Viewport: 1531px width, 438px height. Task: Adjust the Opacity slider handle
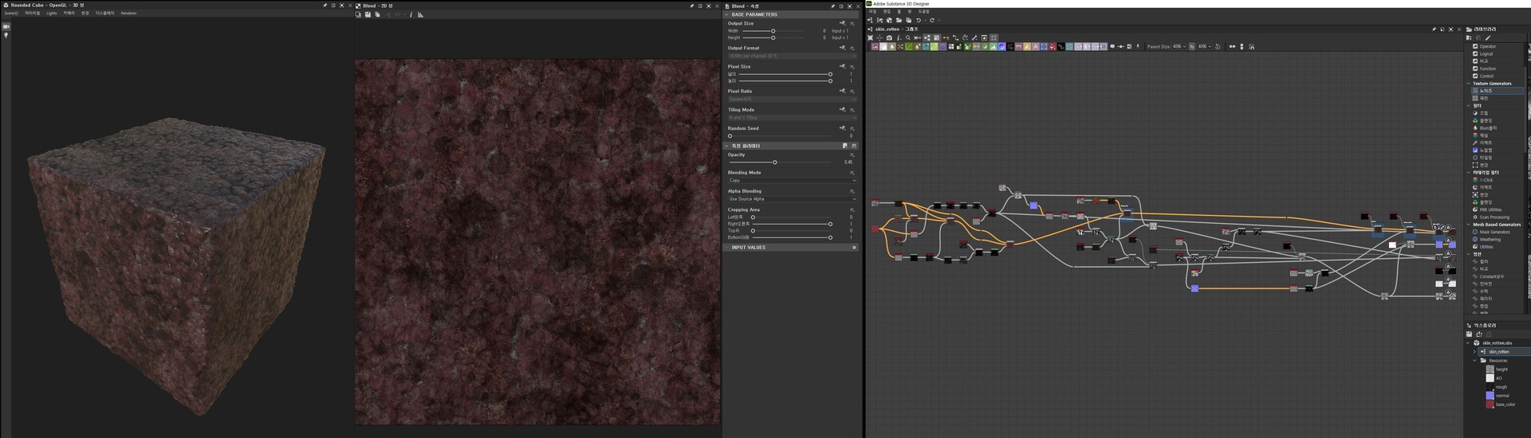[774, 162]
